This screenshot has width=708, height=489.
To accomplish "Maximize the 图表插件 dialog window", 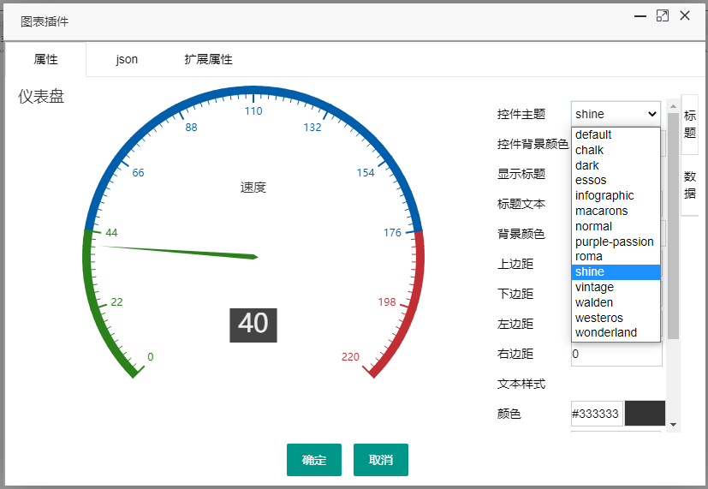I will [663, 15].
